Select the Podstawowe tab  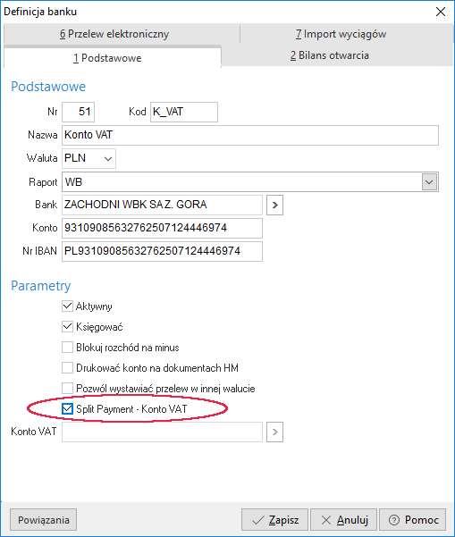(113, 57)
